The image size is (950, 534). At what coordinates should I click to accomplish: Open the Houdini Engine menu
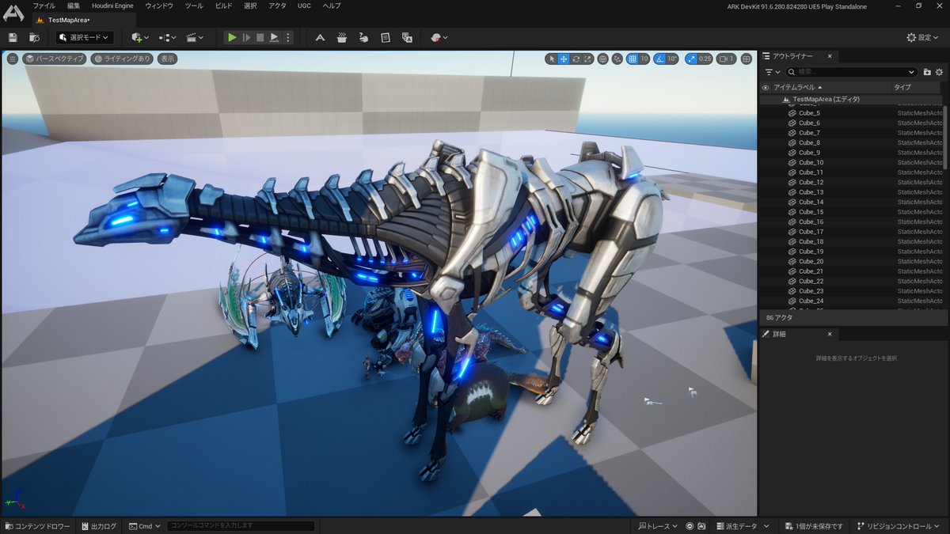click(x=112, y=6)
